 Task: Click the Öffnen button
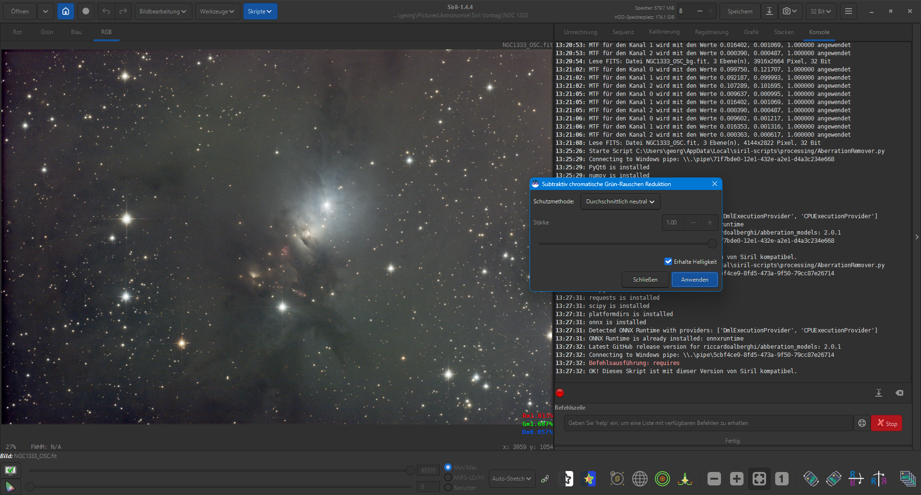(20, 11)
